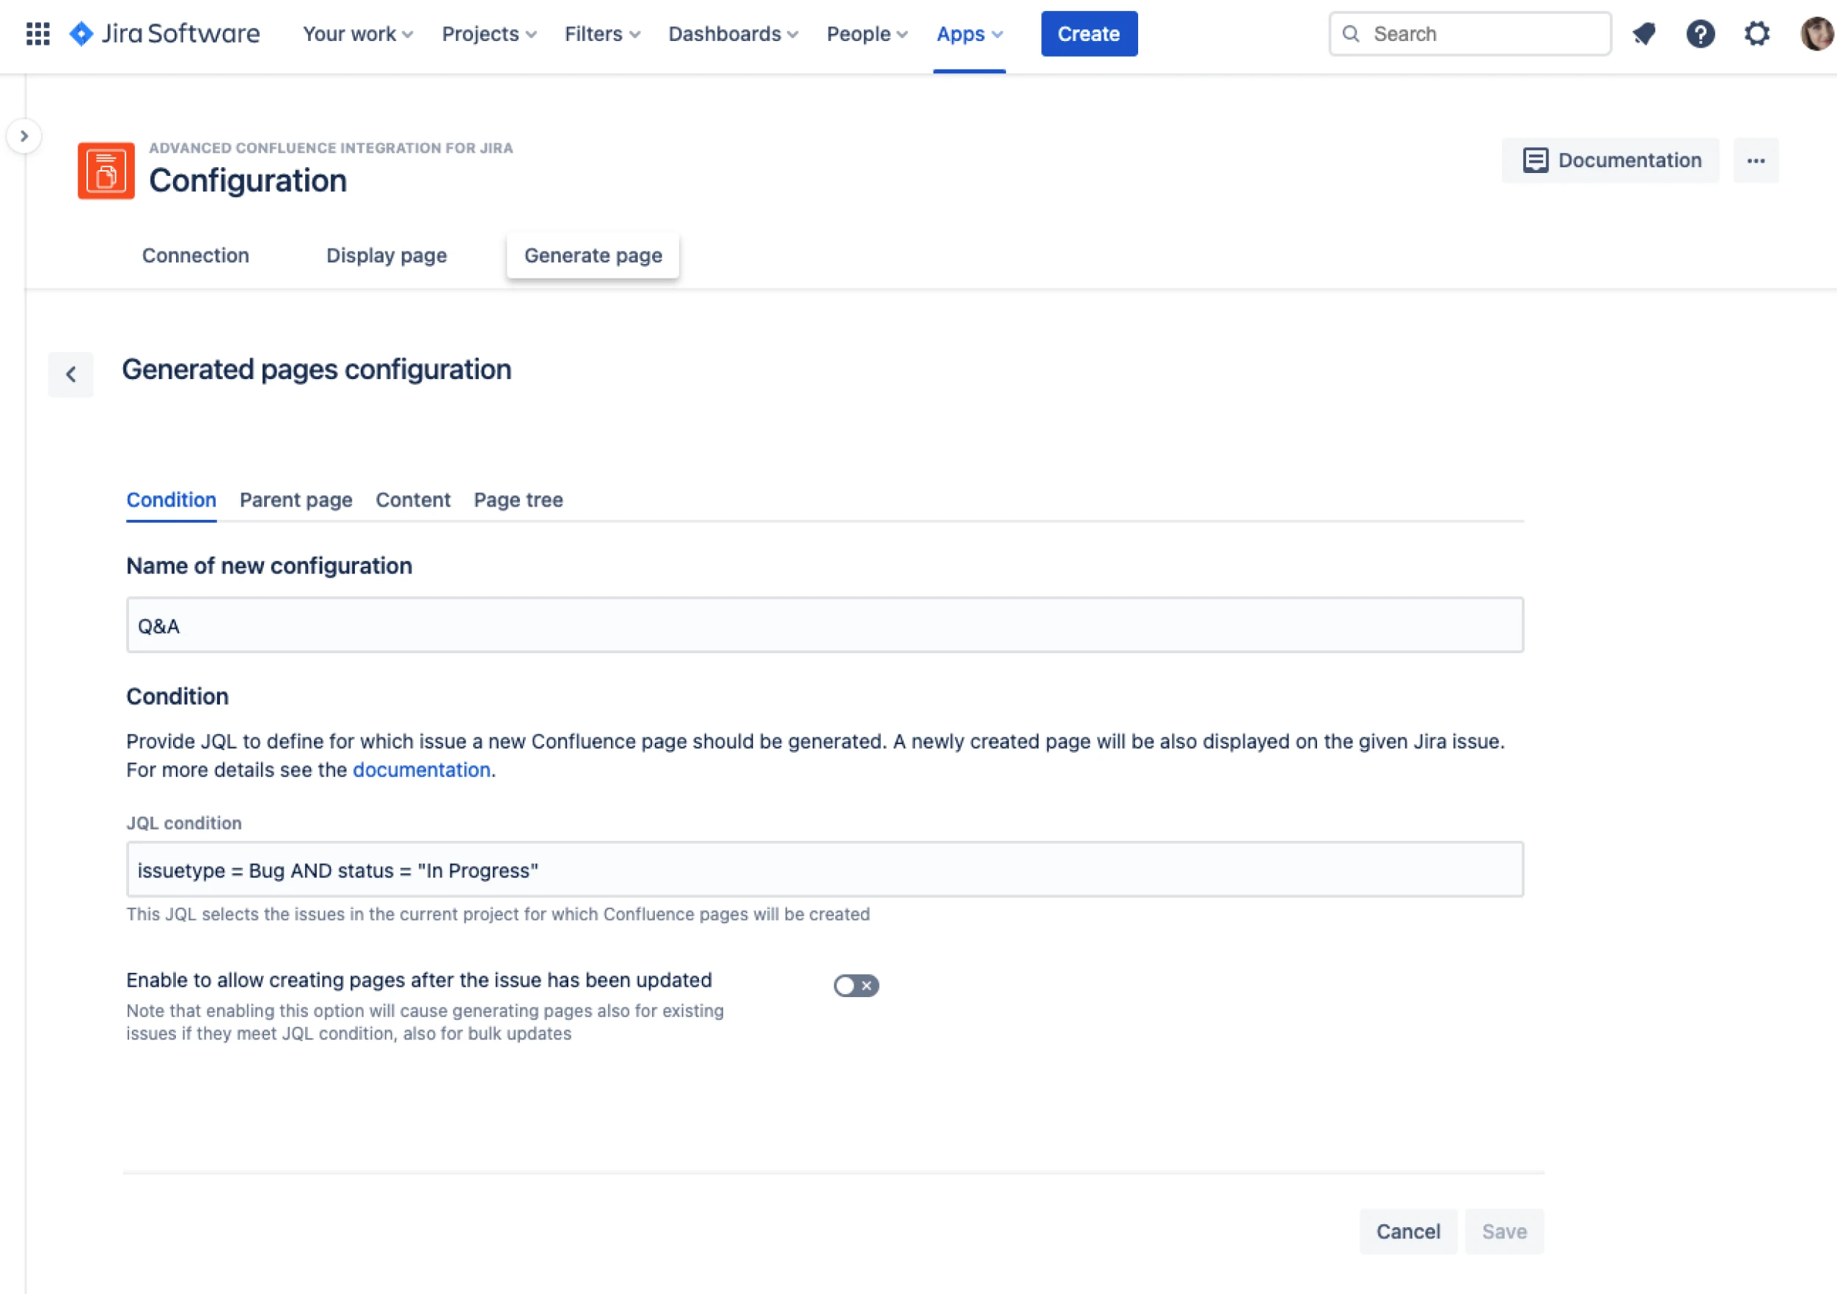Expand the People dropdown

(868, 34)
